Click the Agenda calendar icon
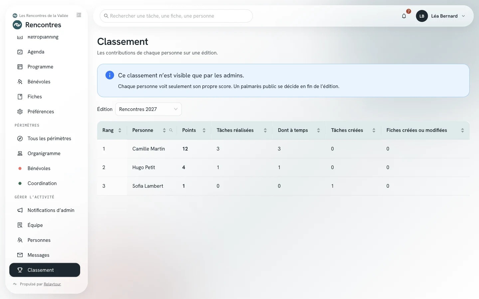The image size is (479, 299). point(20,52)
